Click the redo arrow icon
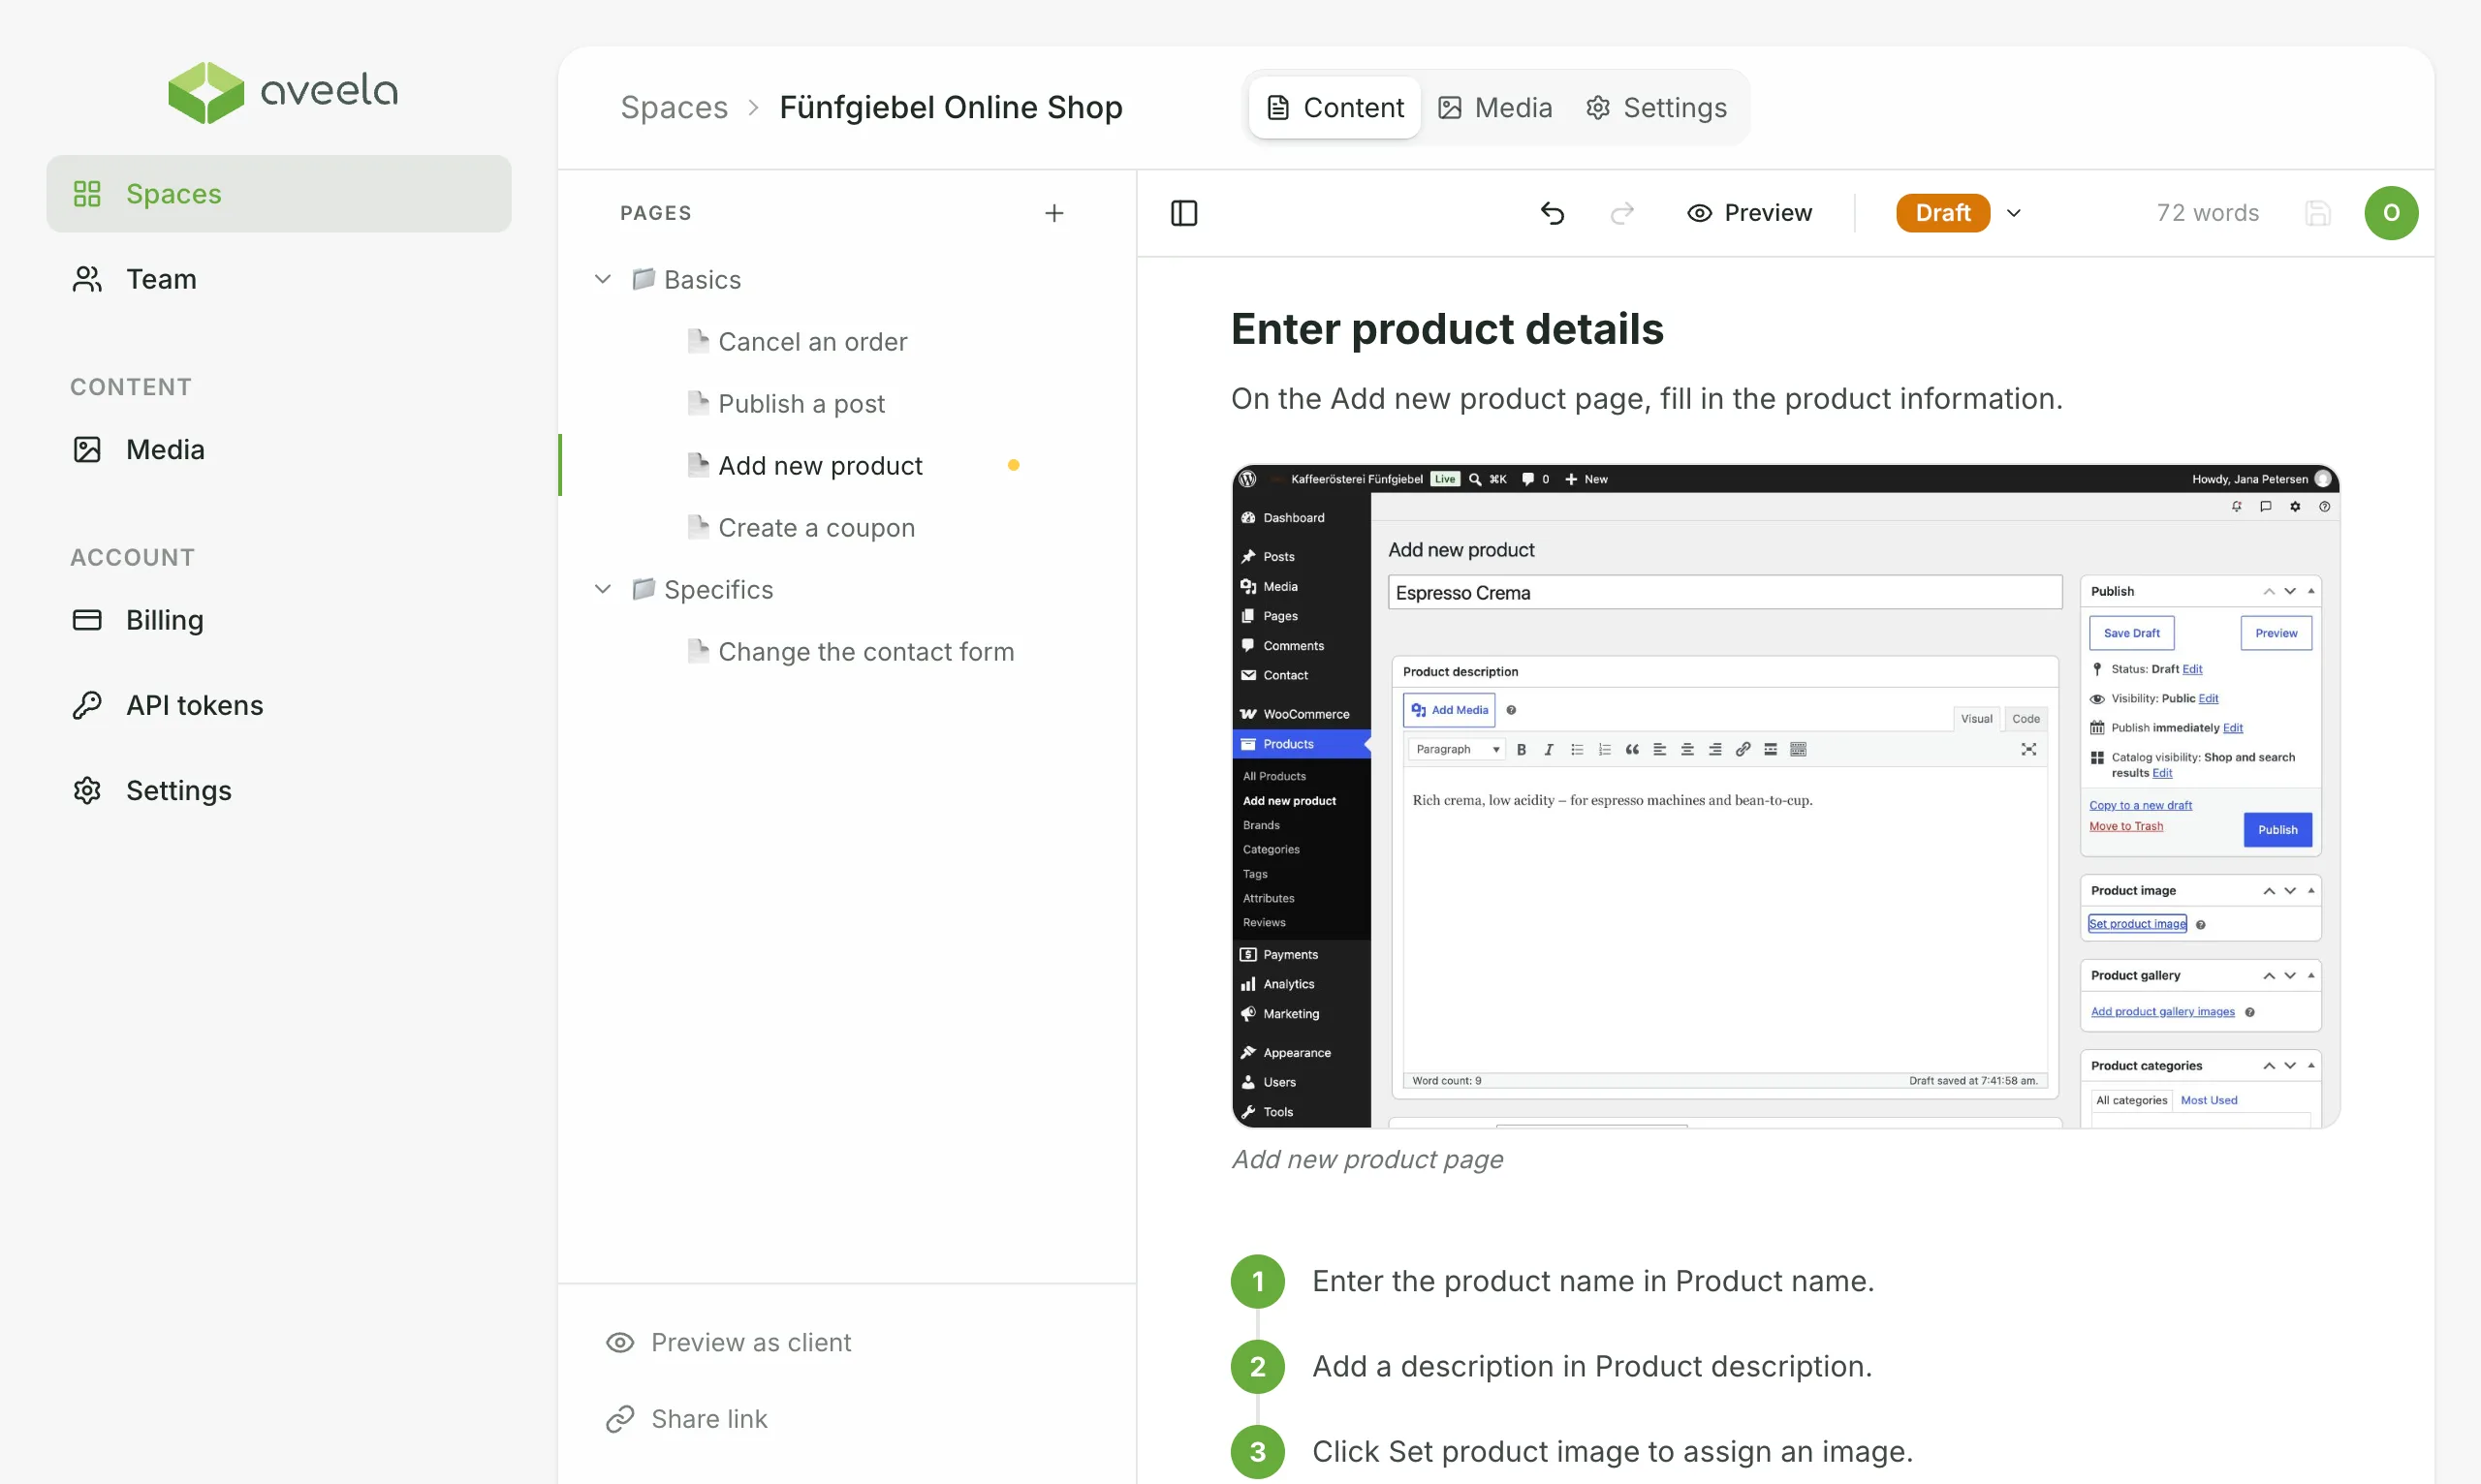Image resolution: width=2481 pixels, height=1484 pixels. coord(1621,213)
